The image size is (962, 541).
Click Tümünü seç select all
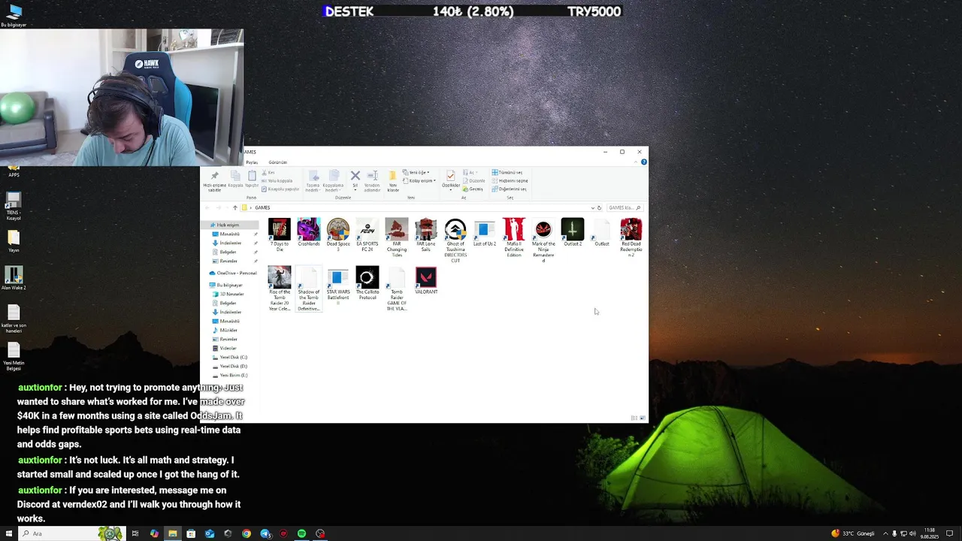coord(507,173)
